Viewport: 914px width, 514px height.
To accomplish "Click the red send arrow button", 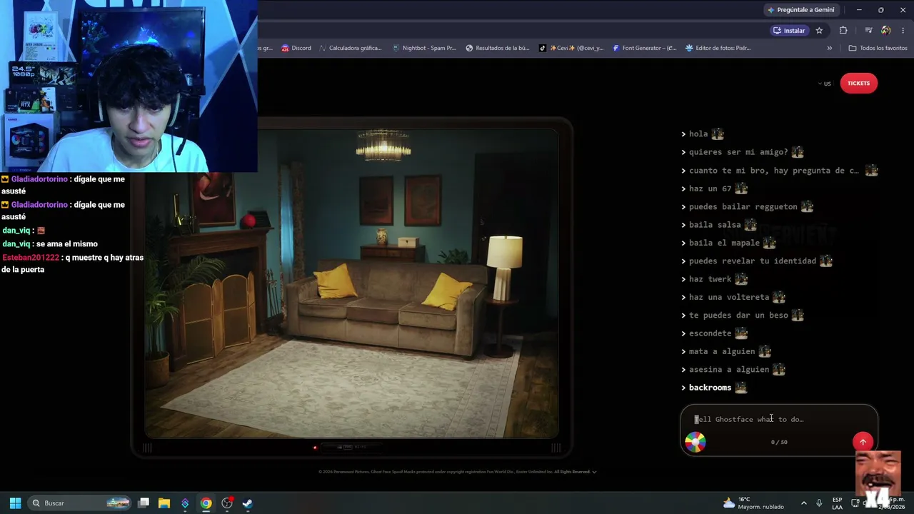I will (x=863, y=442).
